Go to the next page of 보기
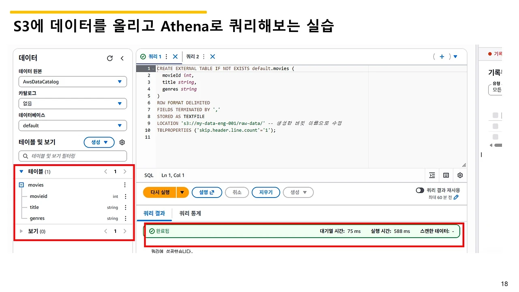This screenshot has width=519, height=292. (x=125, y=231)
